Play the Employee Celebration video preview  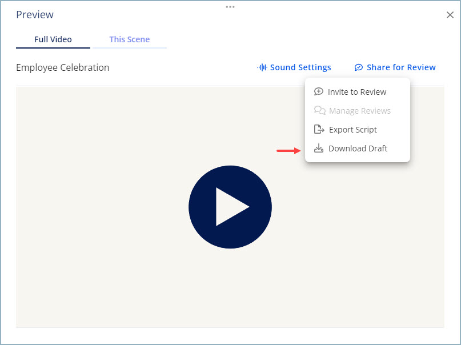coord(230,207)
